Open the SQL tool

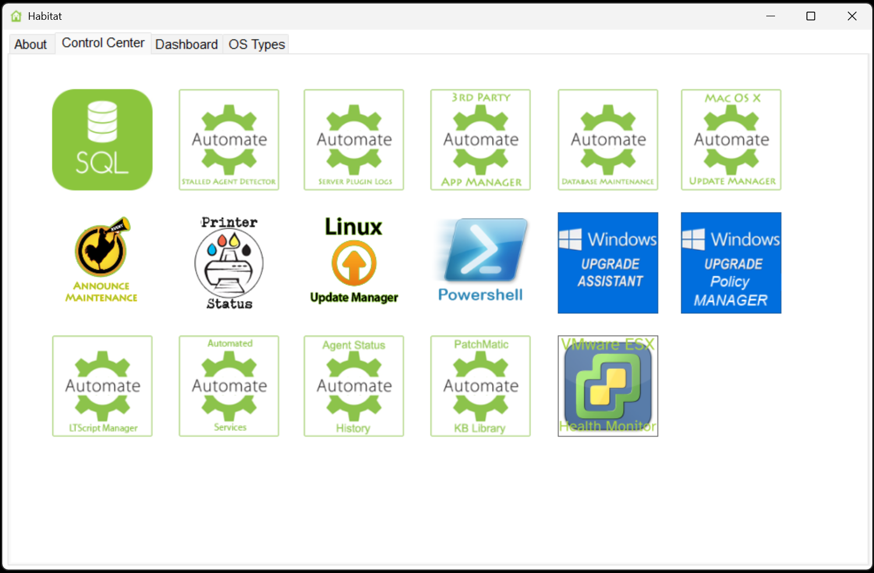click(102, 139)
